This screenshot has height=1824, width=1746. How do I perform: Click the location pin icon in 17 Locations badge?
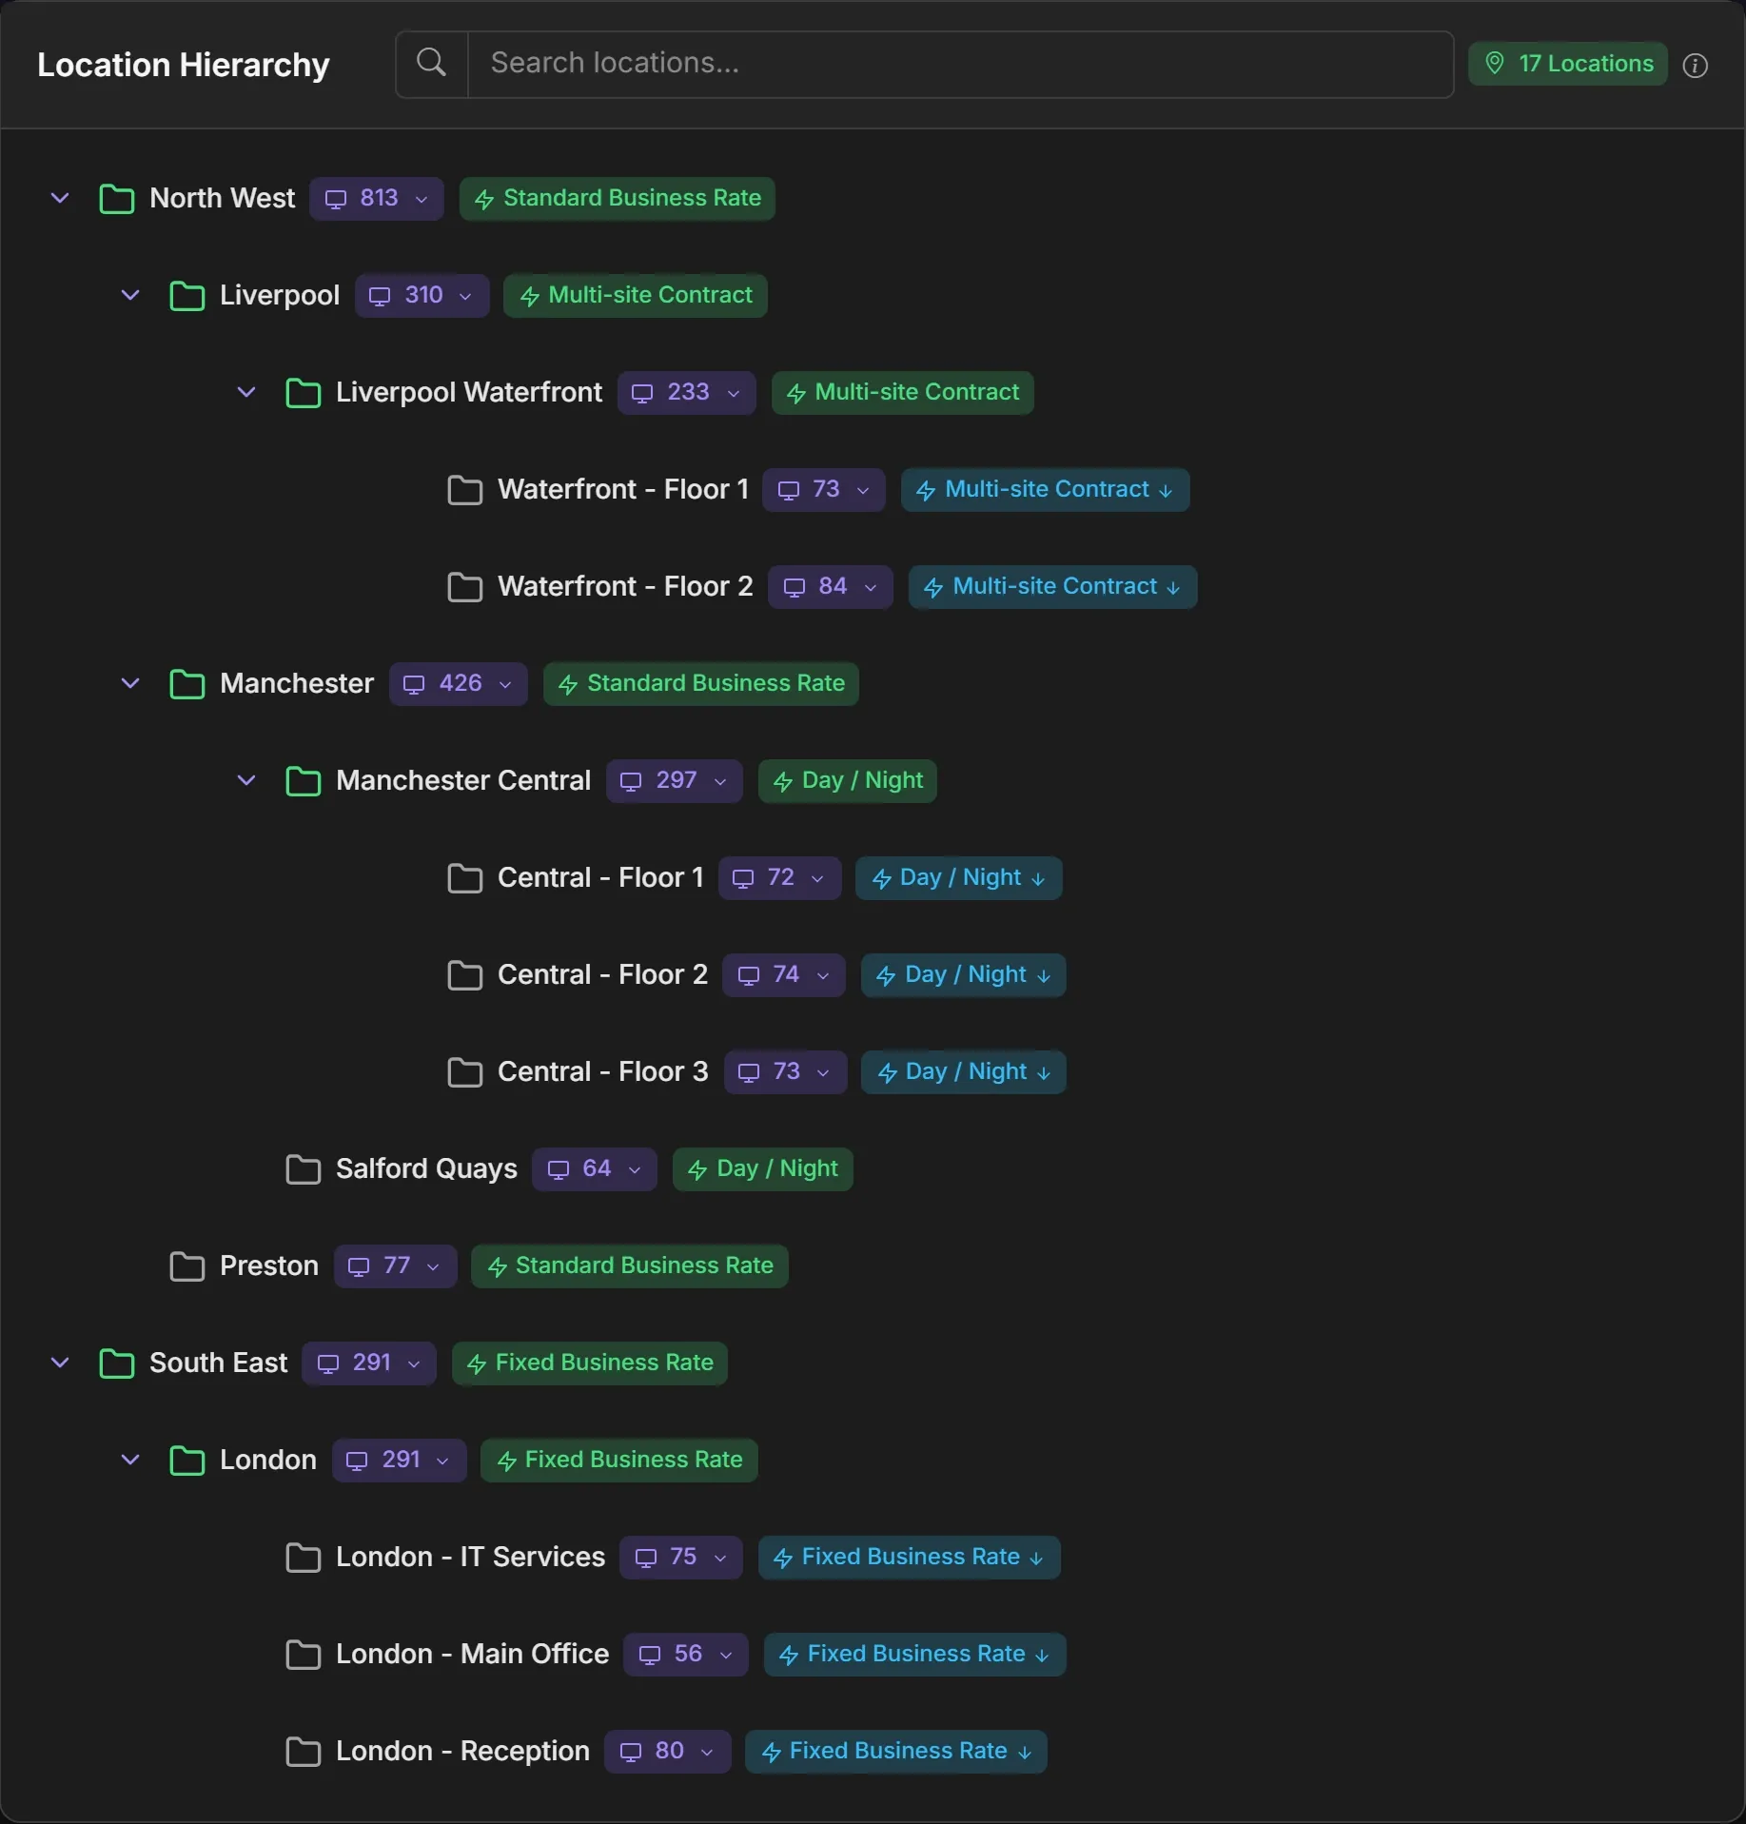[1495, 64]
